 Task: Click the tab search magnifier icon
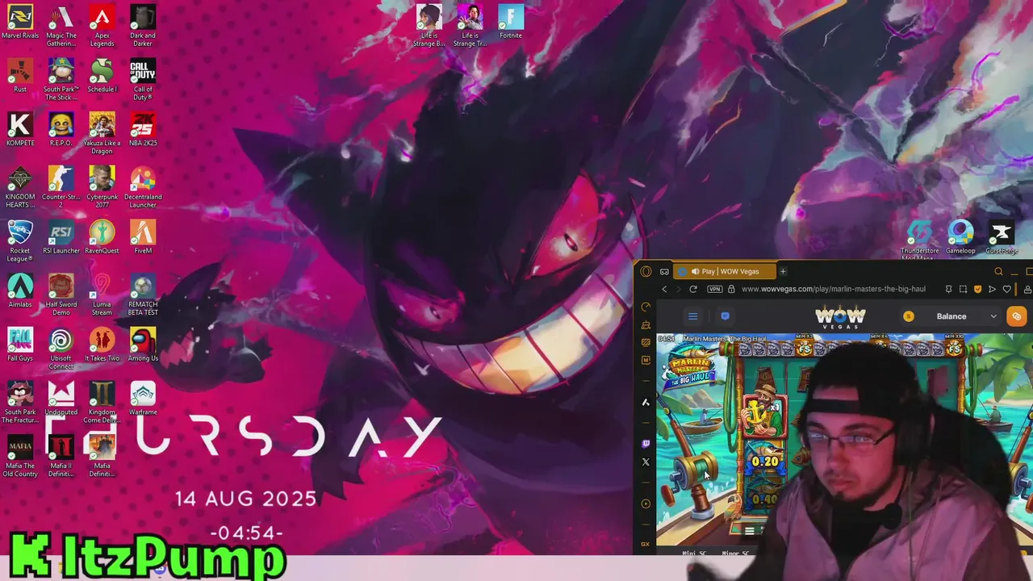[998, 271]
